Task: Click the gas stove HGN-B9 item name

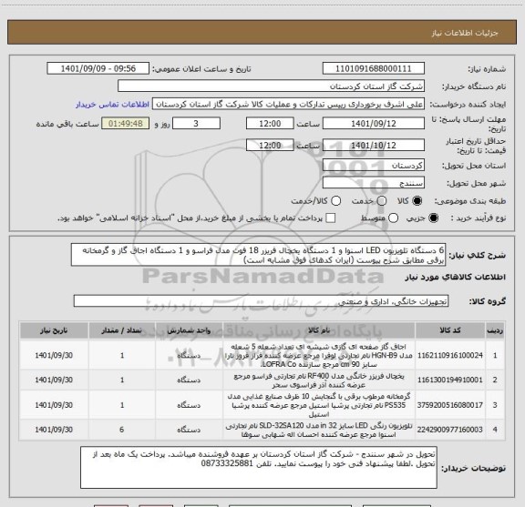Action: pos(319,355)
